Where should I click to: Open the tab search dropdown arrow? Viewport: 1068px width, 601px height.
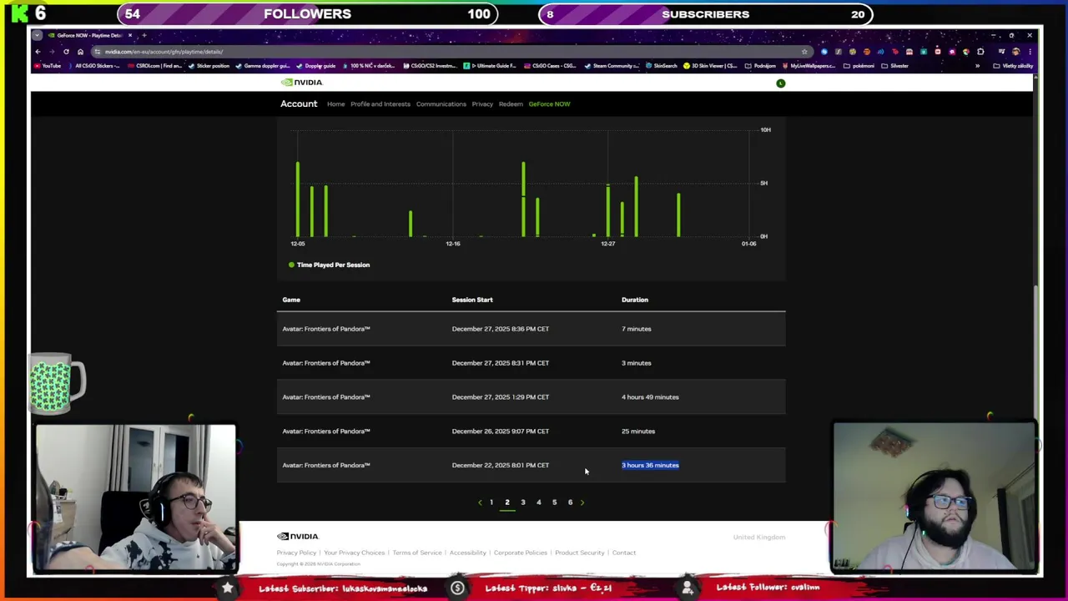click(37, 35)
